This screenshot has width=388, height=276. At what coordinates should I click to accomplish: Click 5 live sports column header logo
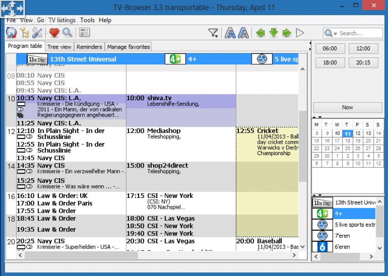tap(262, 59)
